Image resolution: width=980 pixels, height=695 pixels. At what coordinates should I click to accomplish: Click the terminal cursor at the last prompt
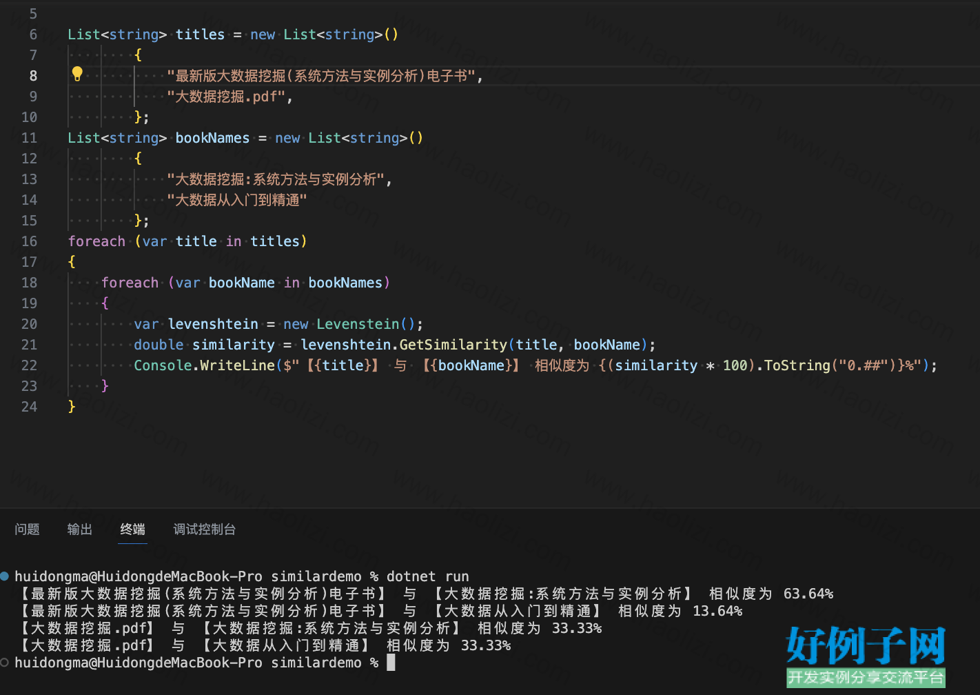(391, 663)
